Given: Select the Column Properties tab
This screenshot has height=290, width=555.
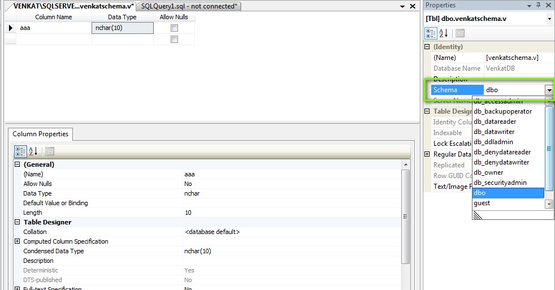Looking at the screenshot, I should 40,134.
